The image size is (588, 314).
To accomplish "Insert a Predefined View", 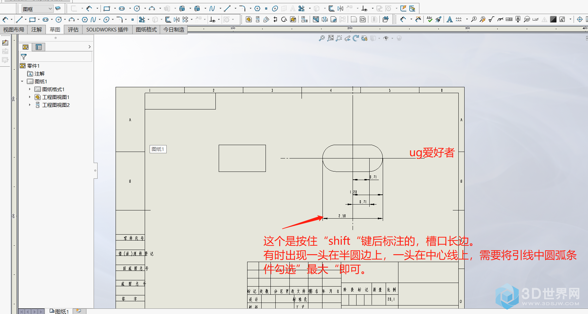I will click(x=363, y=20).
